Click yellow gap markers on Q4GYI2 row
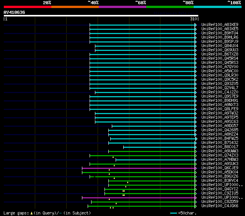Screen dimensions: 245x216 pyautogui.click(x=124, y=191)
